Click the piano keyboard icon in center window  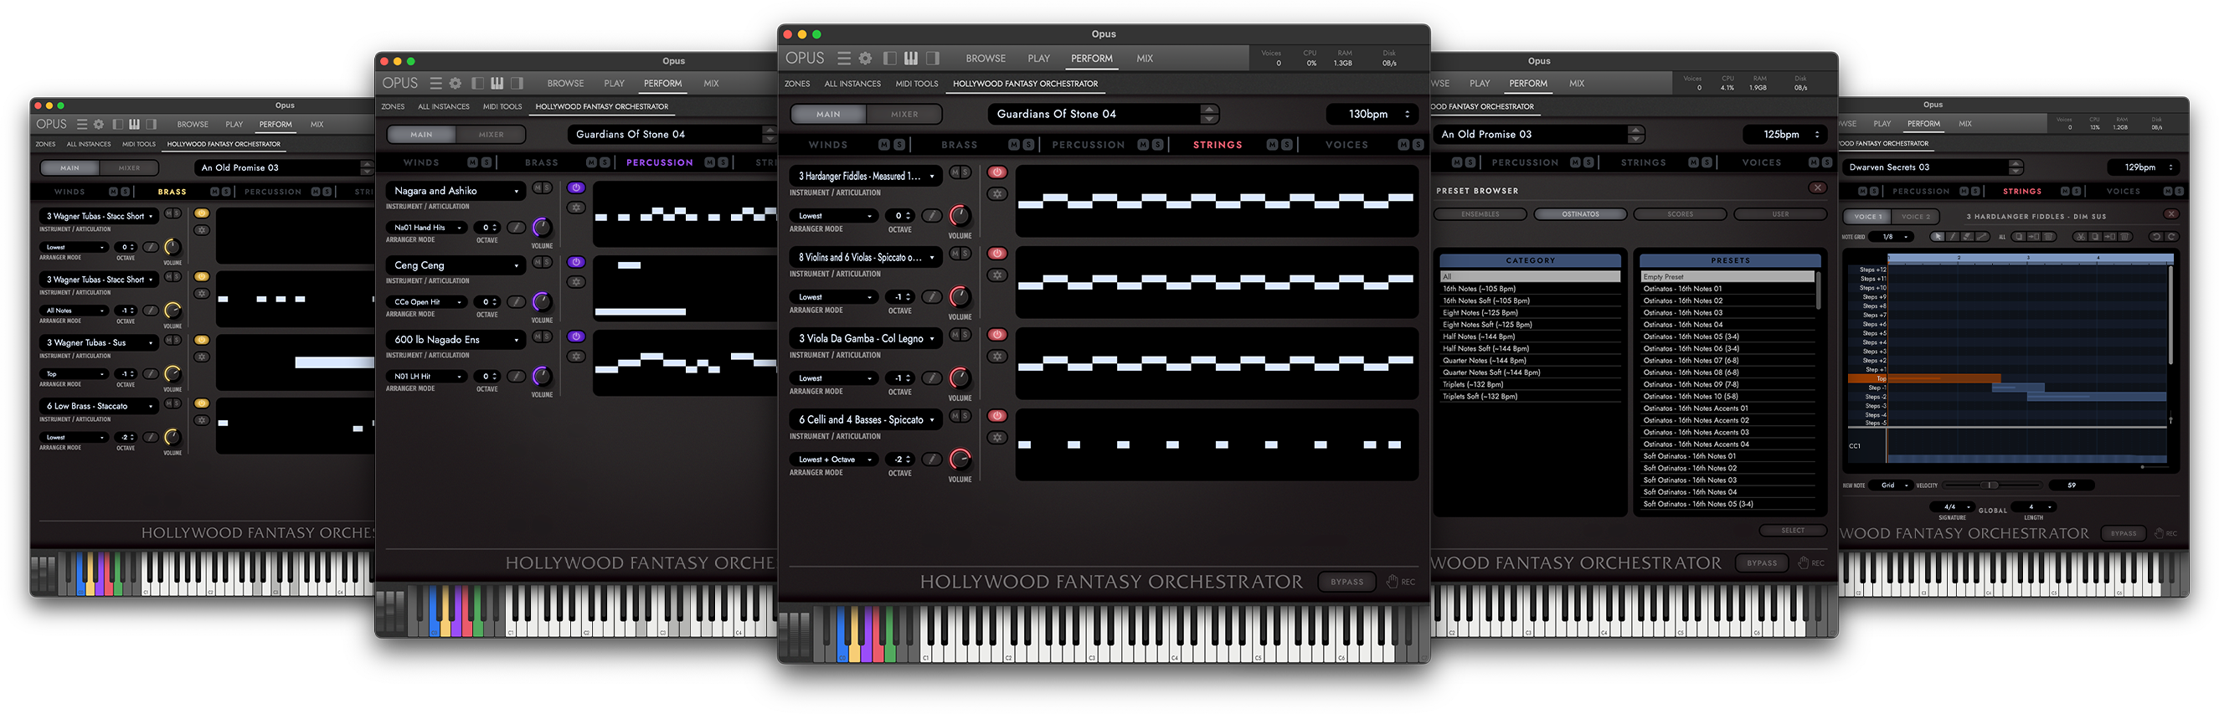(x=910, y=59)
